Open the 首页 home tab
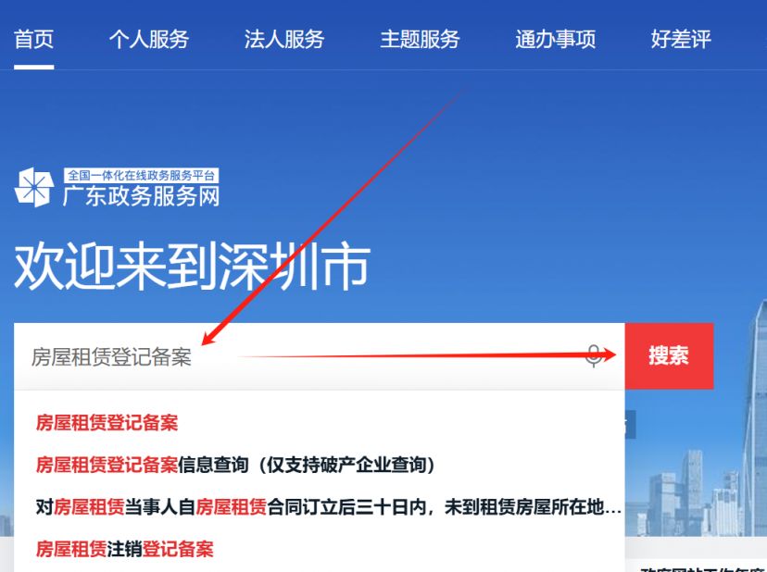The height and width of the screenshot is (572, 767). [x=33, y=39]
